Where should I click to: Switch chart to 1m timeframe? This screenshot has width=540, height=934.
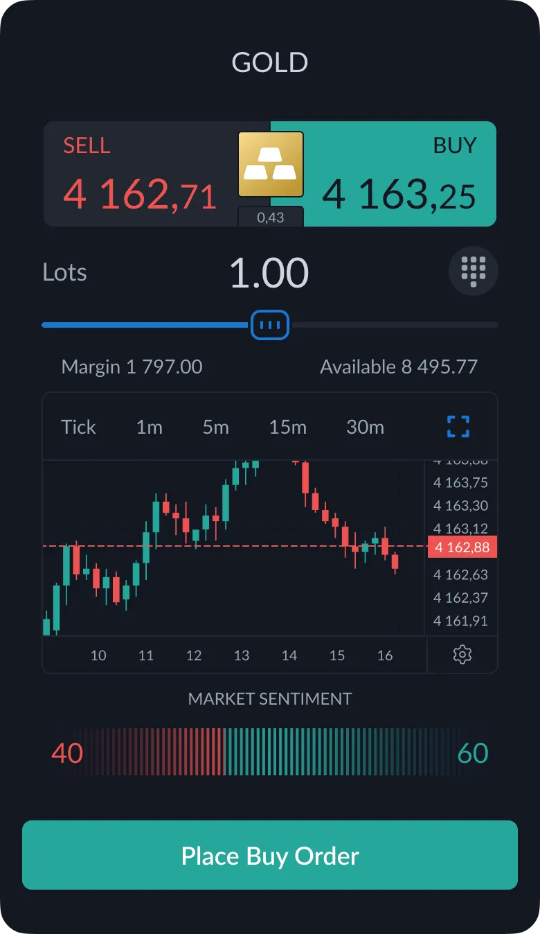coord(149,427)
